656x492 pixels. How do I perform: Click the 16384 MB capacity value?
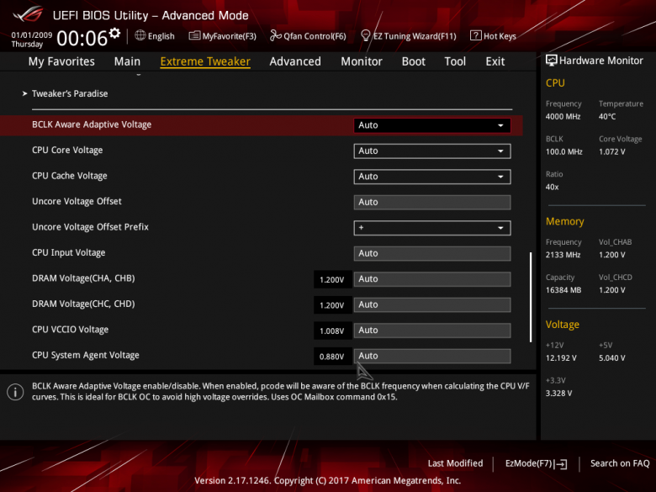point(563,290)
